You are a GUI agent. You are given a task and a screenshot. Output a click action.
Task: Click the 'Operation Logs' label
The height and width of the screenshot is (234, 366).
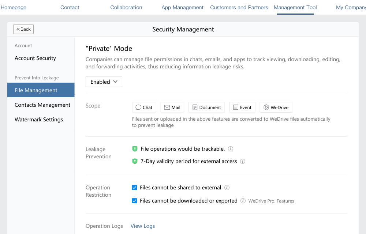(x=104, y=226)
